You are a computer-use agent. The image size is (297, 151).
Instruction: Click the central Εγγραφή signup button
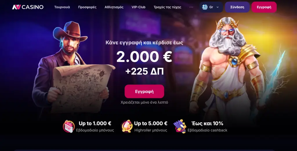click(144, 91)
